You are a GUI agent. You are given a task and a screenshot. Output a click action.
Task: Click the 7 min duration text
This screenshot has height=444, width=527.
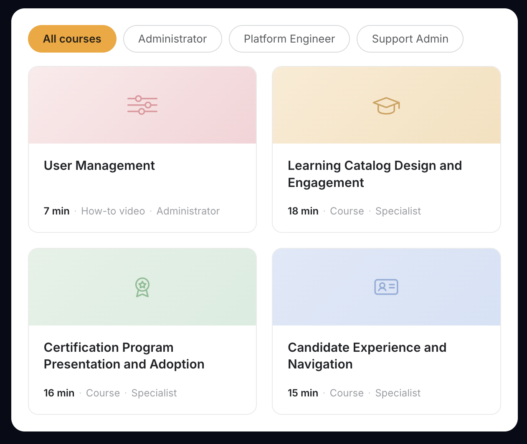click(57, 211)
